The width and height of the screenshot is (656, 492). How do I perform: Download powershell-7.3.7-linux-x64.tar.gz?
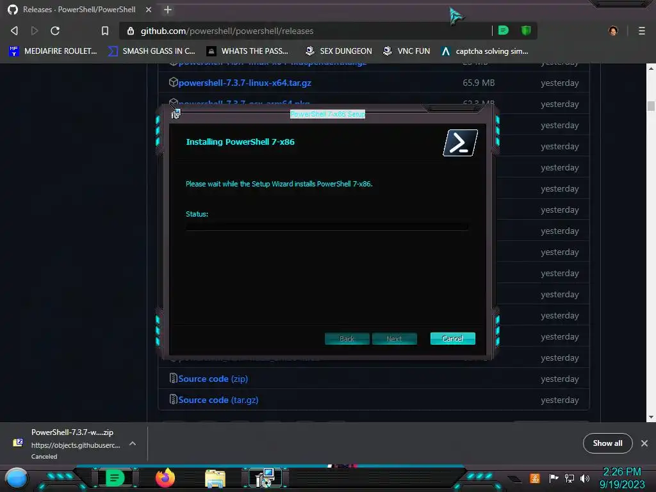(x=245, y=83)
